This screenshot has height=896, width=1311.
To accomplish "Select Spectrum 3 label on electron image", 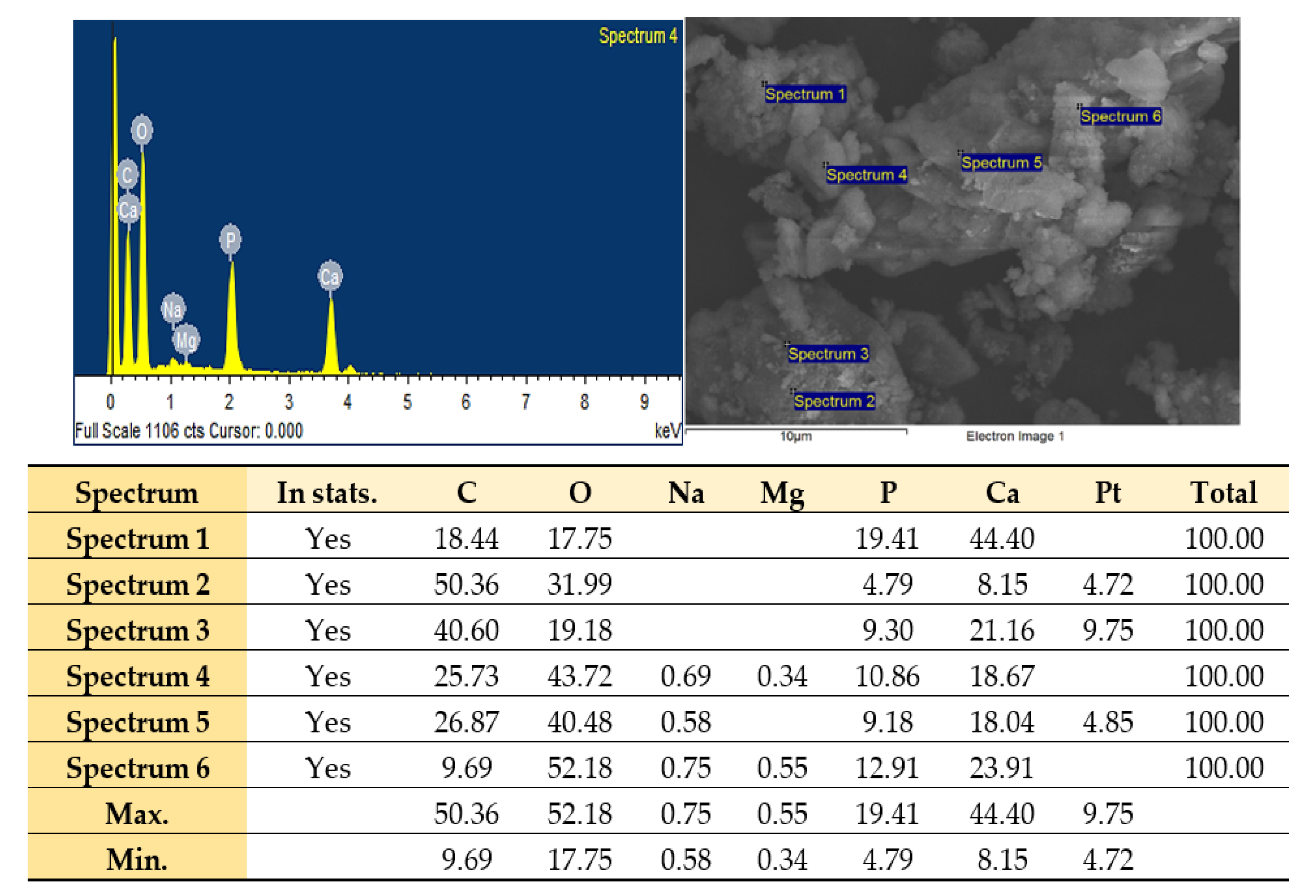I will click(x=828, y=354).
